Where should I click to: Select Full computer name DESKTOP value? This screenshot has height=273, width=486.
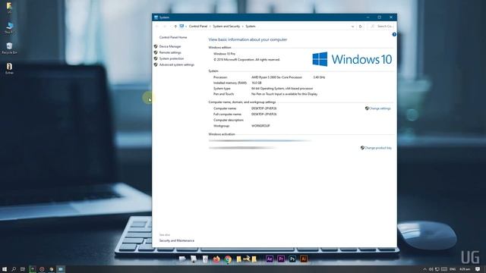pos(264,115)
